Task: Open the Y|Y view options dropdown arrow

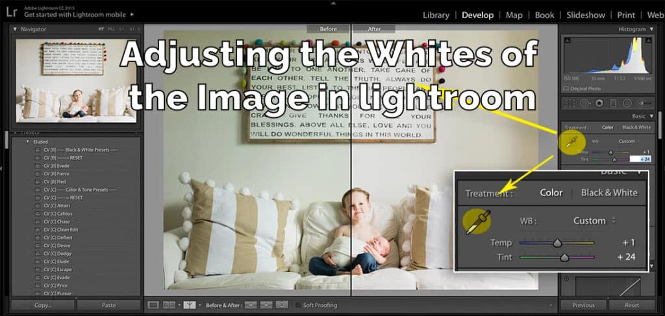Action: [200, 305]
